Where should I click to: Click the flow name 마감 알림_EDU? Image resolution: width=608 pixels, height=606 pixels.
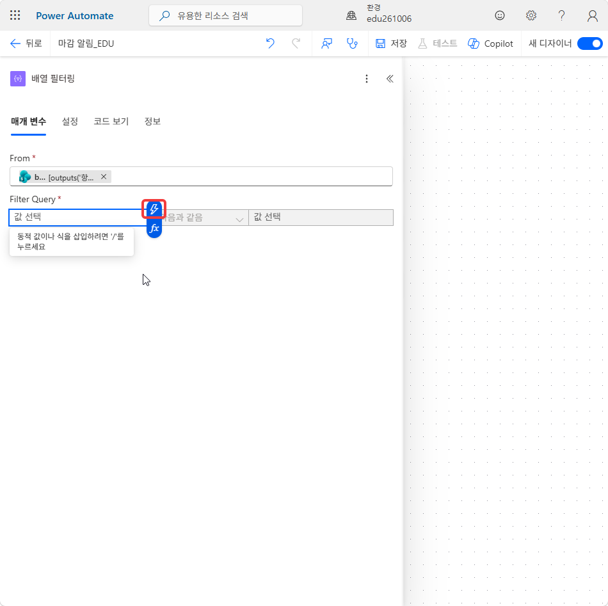tap(86, 44)
